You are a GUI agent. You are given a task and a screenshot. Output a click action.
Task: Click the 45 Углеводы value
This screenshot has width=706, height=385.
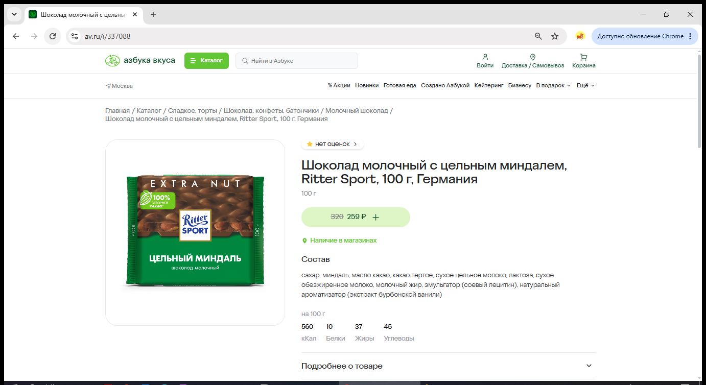388,327
